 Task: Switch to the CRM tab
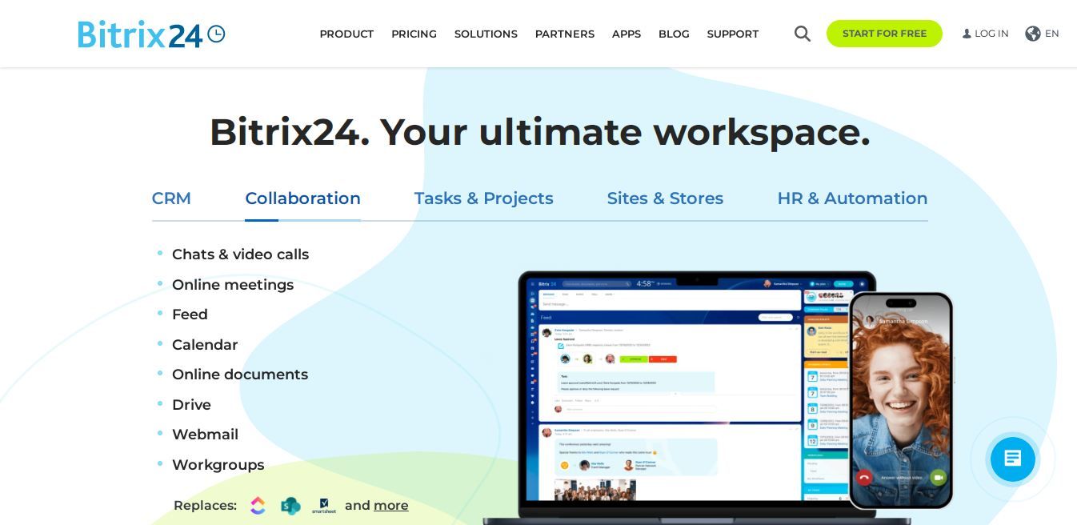coord(171,198)
